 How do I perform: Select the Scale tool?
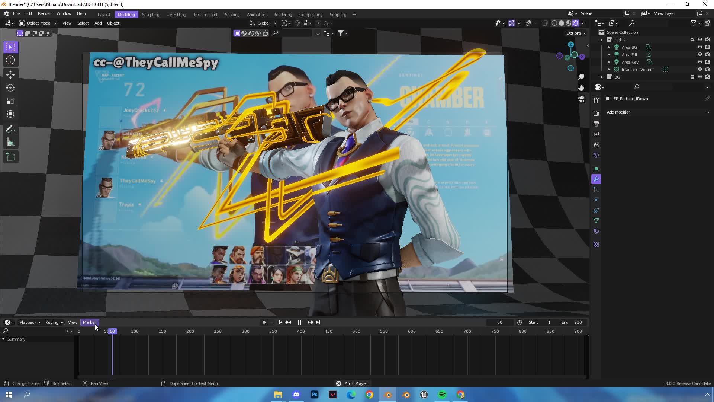coord(10,101)
